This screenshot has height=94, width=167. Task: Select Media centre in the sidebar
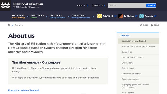point(128,93)
